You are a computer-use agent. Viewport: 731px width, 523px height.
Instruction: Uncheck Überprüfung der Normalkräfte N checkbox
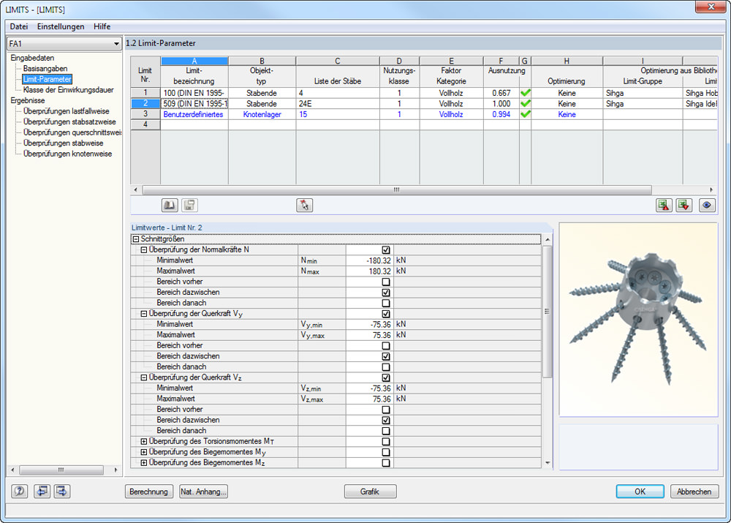pyautogui.click(x=386, y=250)
